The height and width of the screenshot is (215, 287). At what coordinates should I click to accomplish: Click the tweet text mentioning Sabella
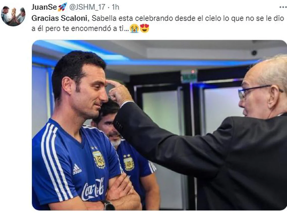(x=158, y=23)
